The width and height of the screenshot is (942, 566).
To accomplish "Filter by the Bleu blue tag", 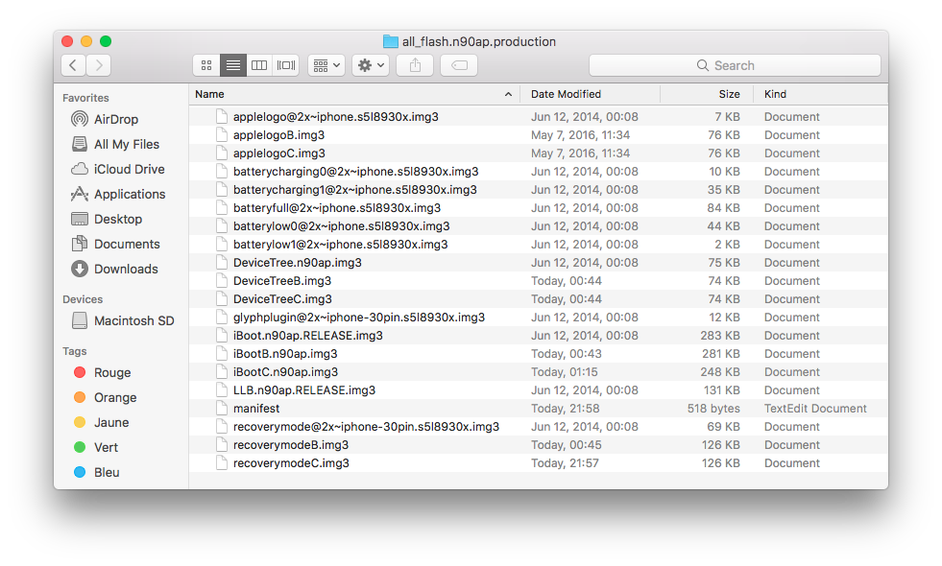I will point(96,472).
